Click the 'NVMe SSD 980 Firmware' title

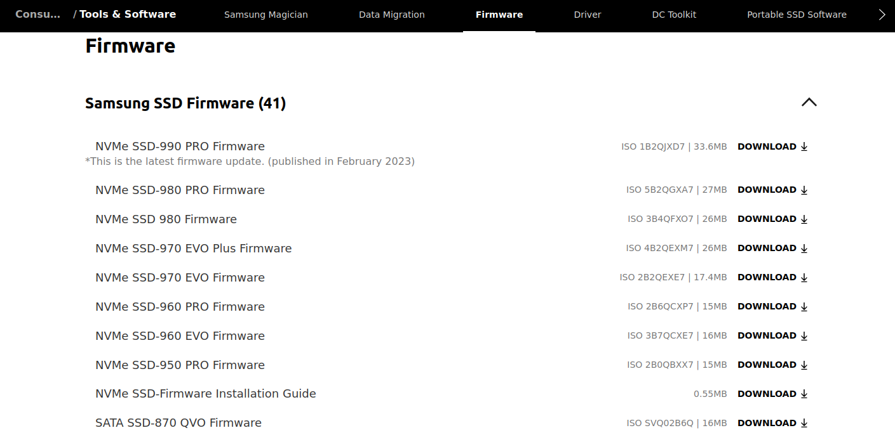pyautogui.click(x=166, y=219)
